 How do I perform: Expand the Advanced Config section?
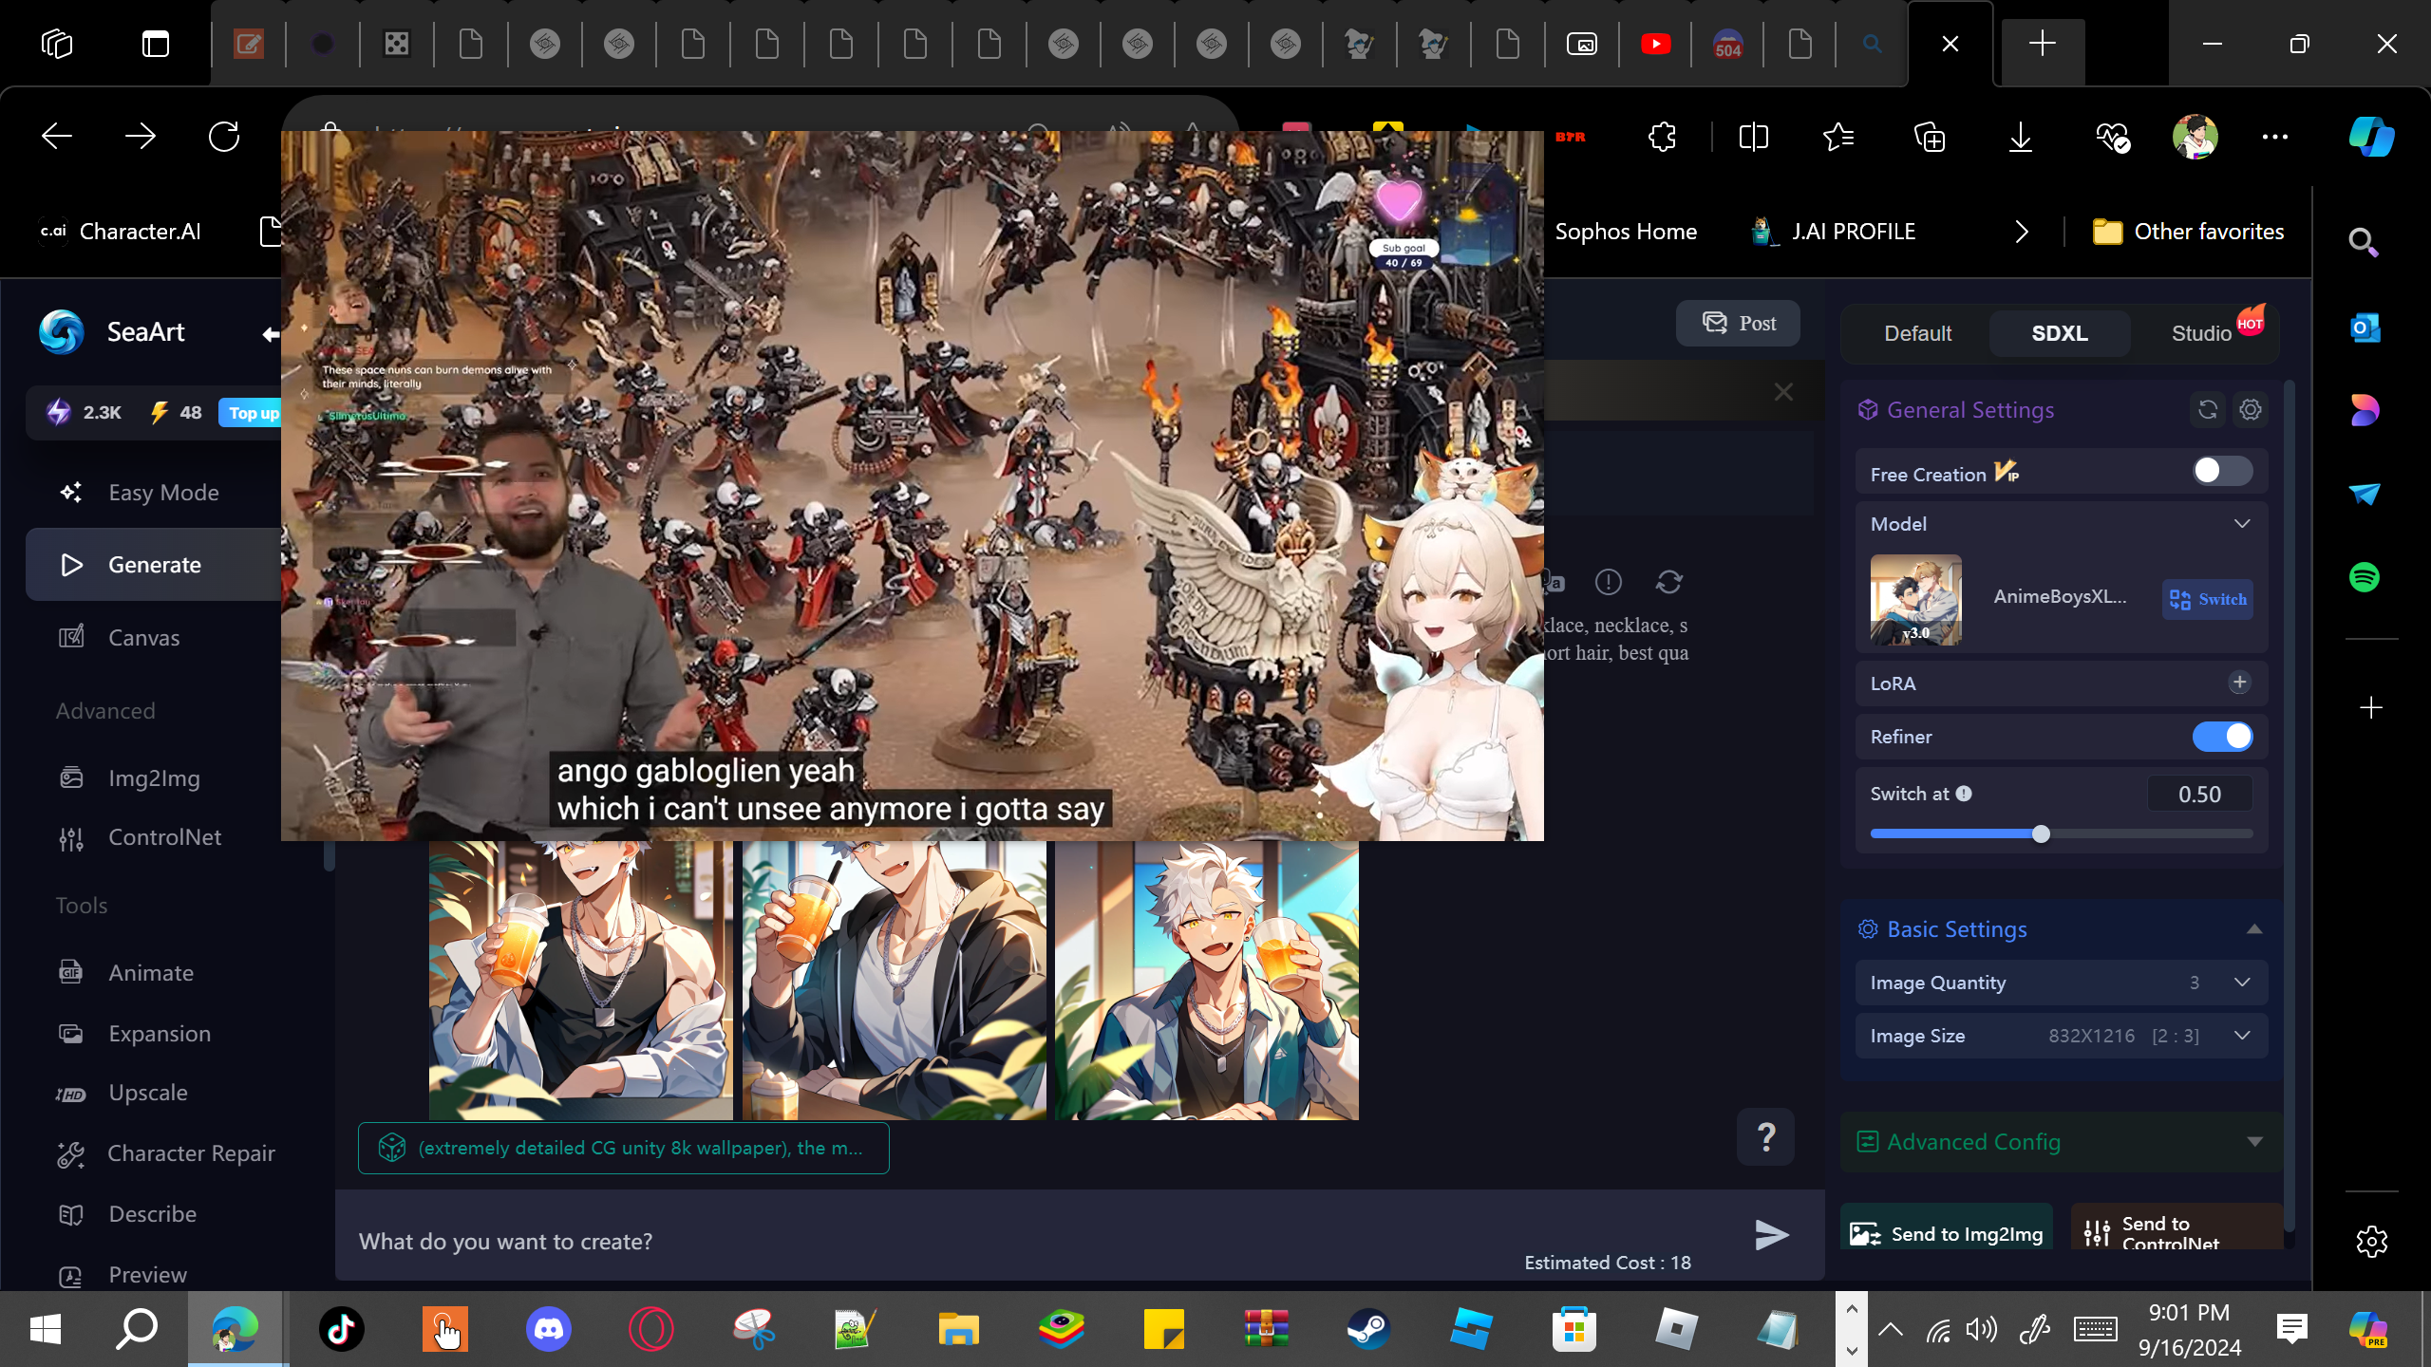(2061, 1142)
